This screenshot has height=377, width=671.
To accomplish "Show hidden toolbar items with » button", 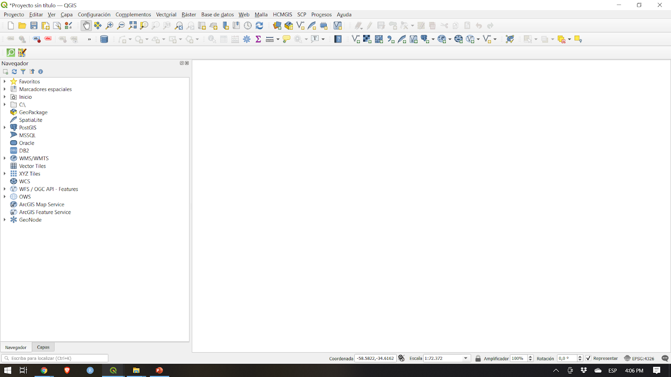I will (x=89, y=39).
